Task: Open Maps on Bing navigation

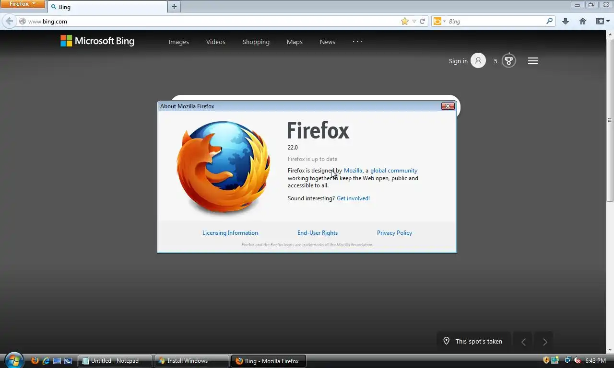Action: point(295,42)
